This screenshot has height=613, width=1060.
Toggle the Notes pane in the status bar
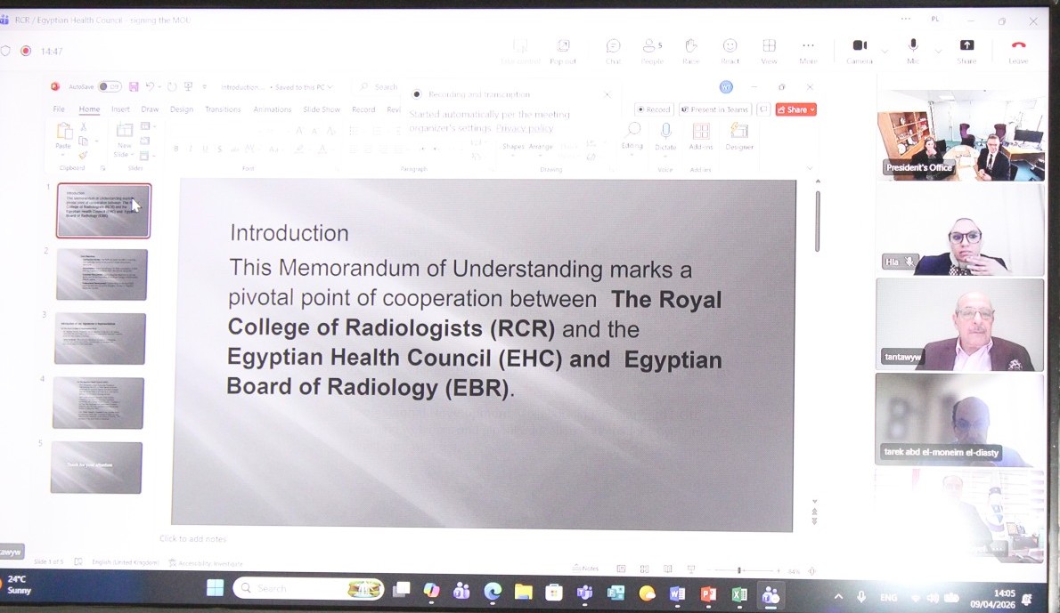[x=585, y=569]
